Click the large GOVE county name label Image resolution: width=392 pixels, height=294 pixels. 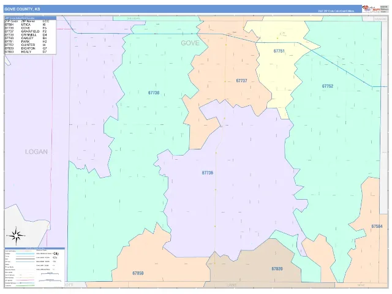[190, 43]
